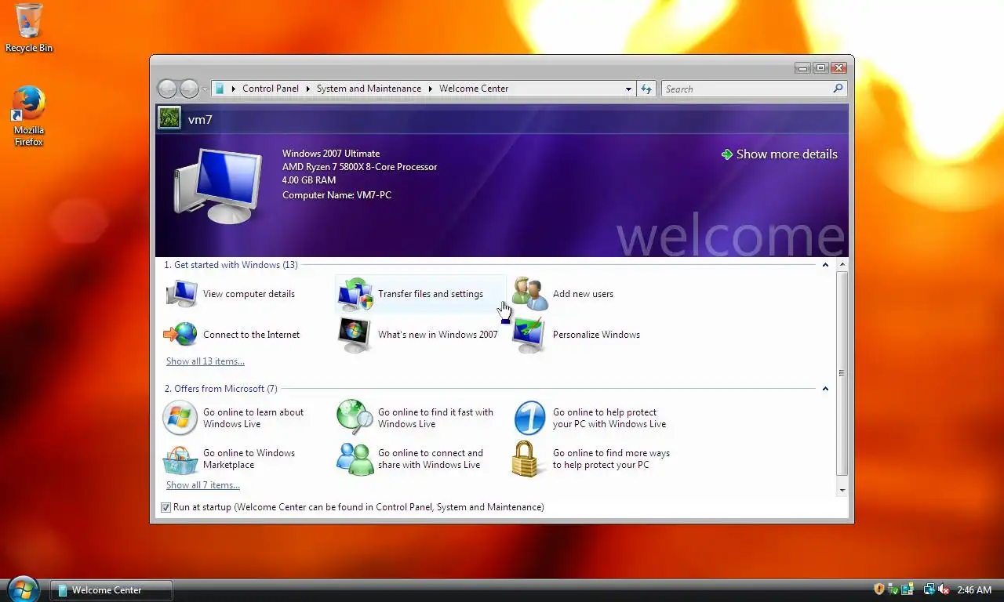Click the 4.00 GB RAM text
This screenshot has width=1004, height=602.
click(309, 180)
